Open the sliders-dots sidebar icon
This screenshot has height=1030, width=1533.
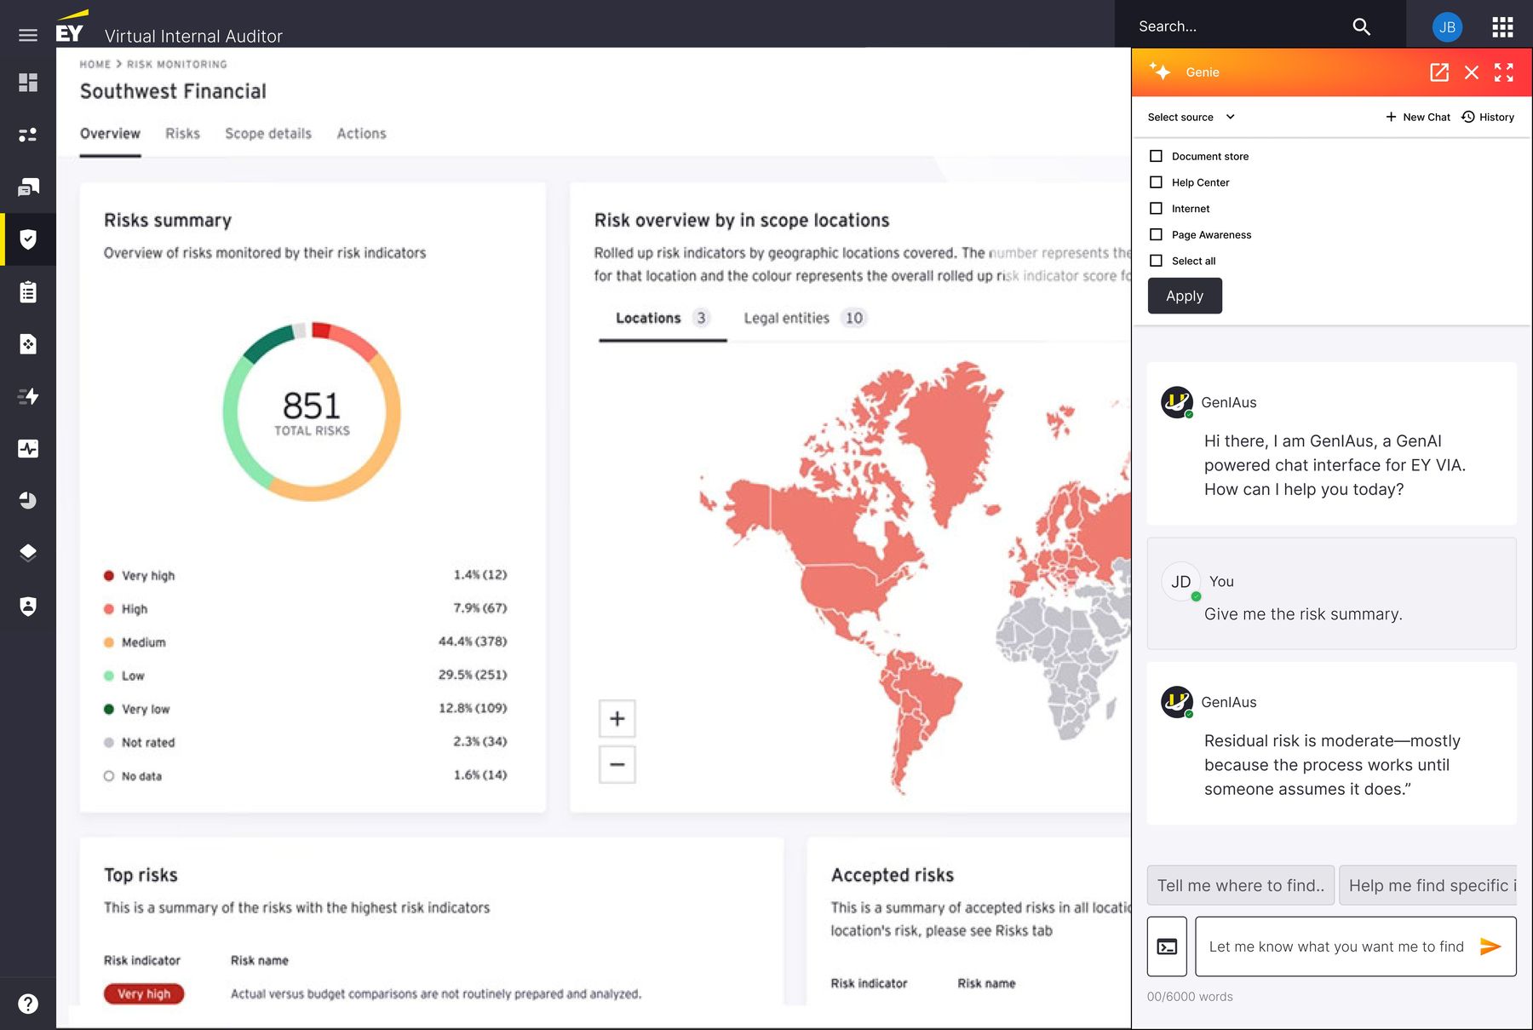pyautogui.click(x=28, y=135)
